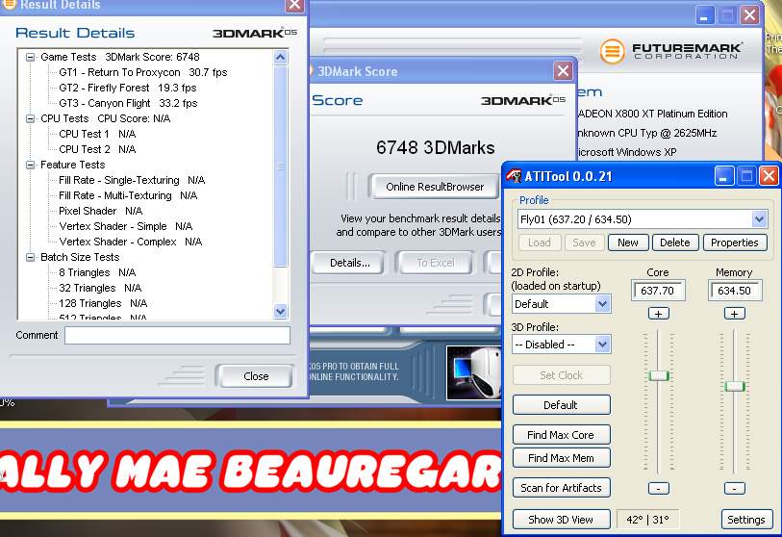The height and width of the screenshot is (537, 782).
Task: Run Scan for Artifacts
Action: [561, 488]
